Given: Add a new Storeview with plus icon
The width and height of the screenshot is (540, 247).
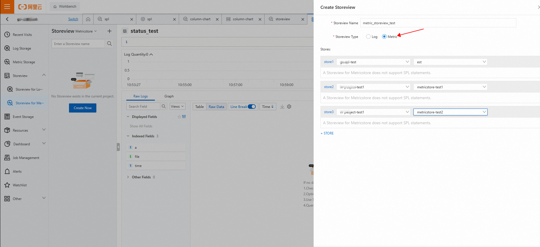Looking at the screenshot, I should pyautogui.click(x=109, y=31).
